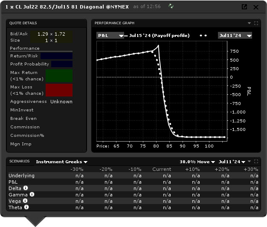The image size is (267, 227).
Task: Open the Performance Graph panel options arrow
Action: (249, 23)
